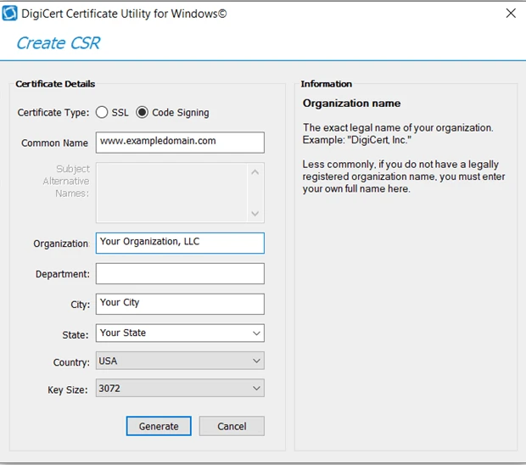
Task: Click the Subject Alternative Names text area
Action: pos(172,193)
